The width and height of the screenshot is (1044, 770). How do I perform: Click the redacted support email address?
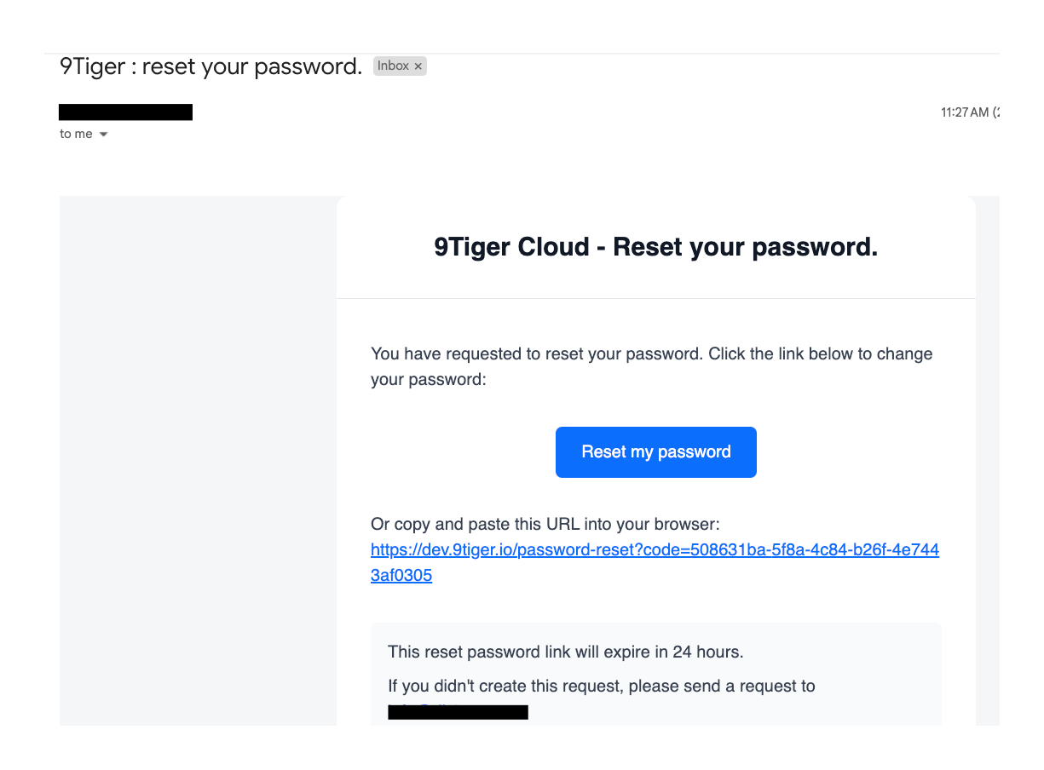pyautogui.click(x=458, y=712)
